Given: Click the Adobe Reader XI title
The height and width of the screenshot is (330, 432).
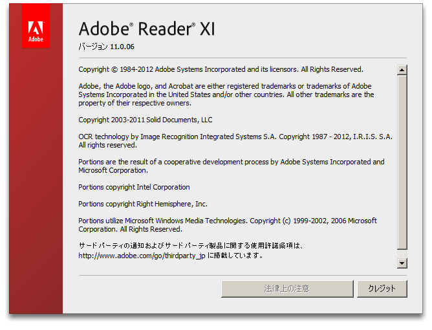Looking at the screenshot, I should point(147,29).
